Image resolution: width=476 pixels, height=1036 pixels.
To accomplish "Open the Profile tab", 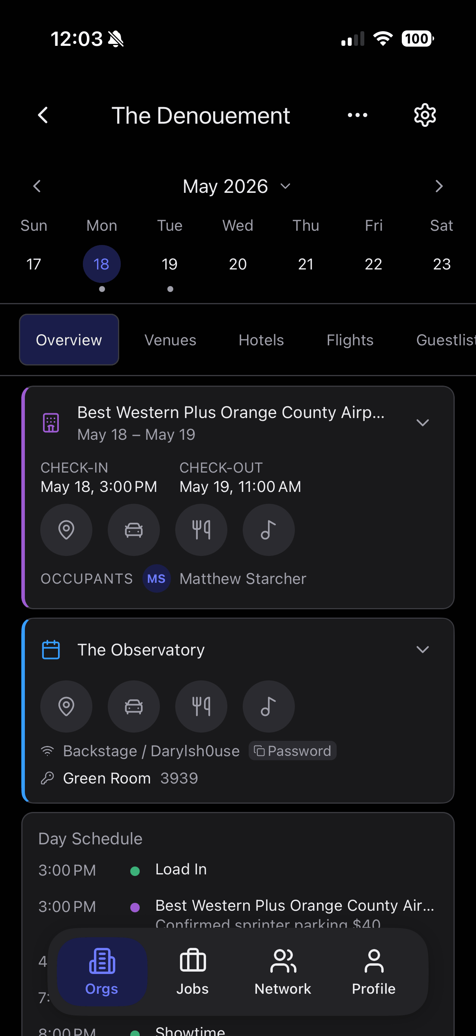I will coord(373,972).
